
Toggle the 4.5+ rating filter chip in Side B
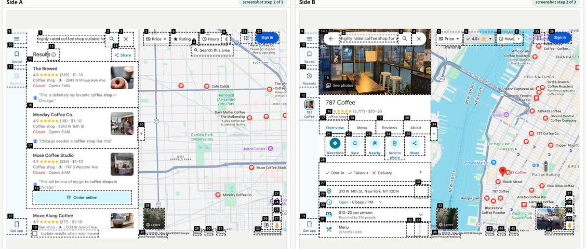coord(480,39)
